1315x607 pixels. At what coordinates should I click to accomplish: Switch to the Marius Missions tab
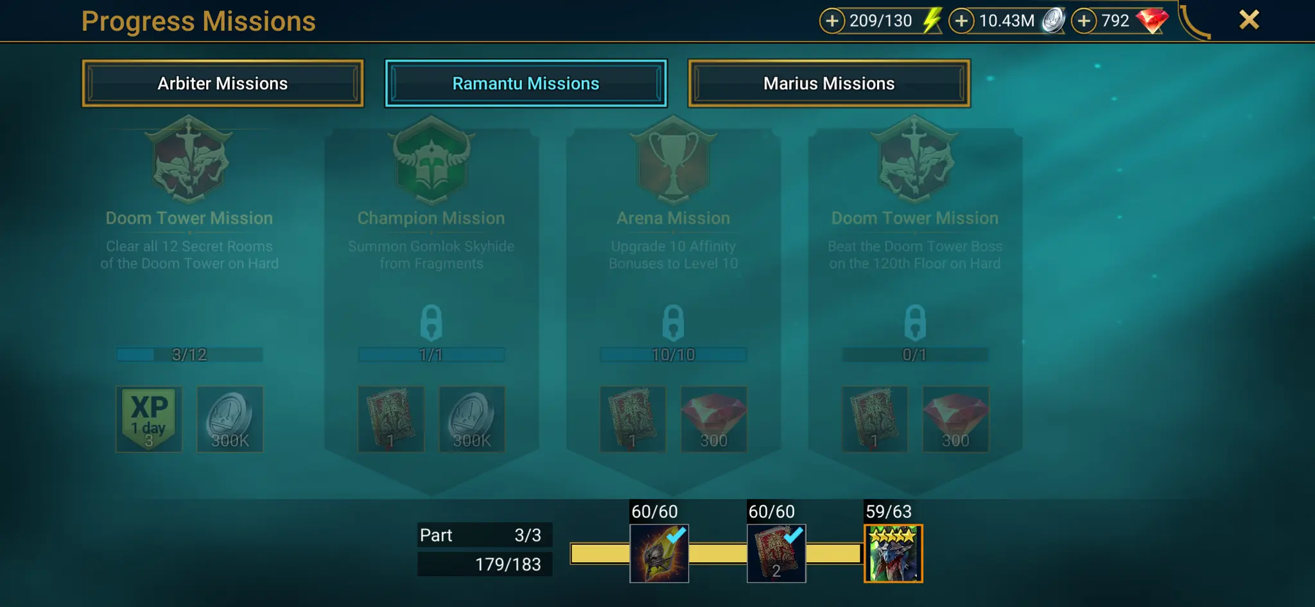point(829,83)
